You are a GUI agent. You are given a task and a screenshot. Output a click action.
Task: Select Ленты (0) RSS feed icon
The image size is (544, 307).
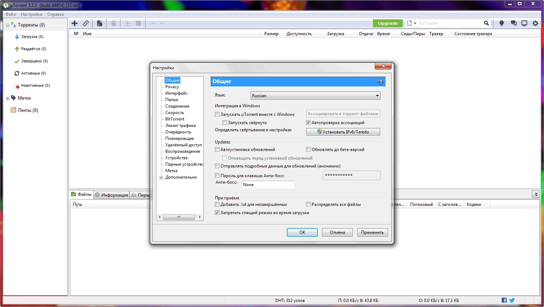click(x=13, y=110)
